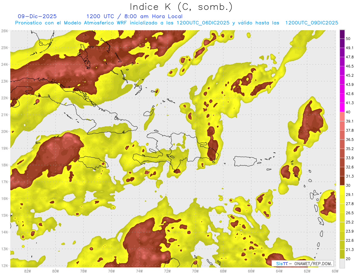
Task: Click the legend value "45.2"
Action: (x=350, y=75)
